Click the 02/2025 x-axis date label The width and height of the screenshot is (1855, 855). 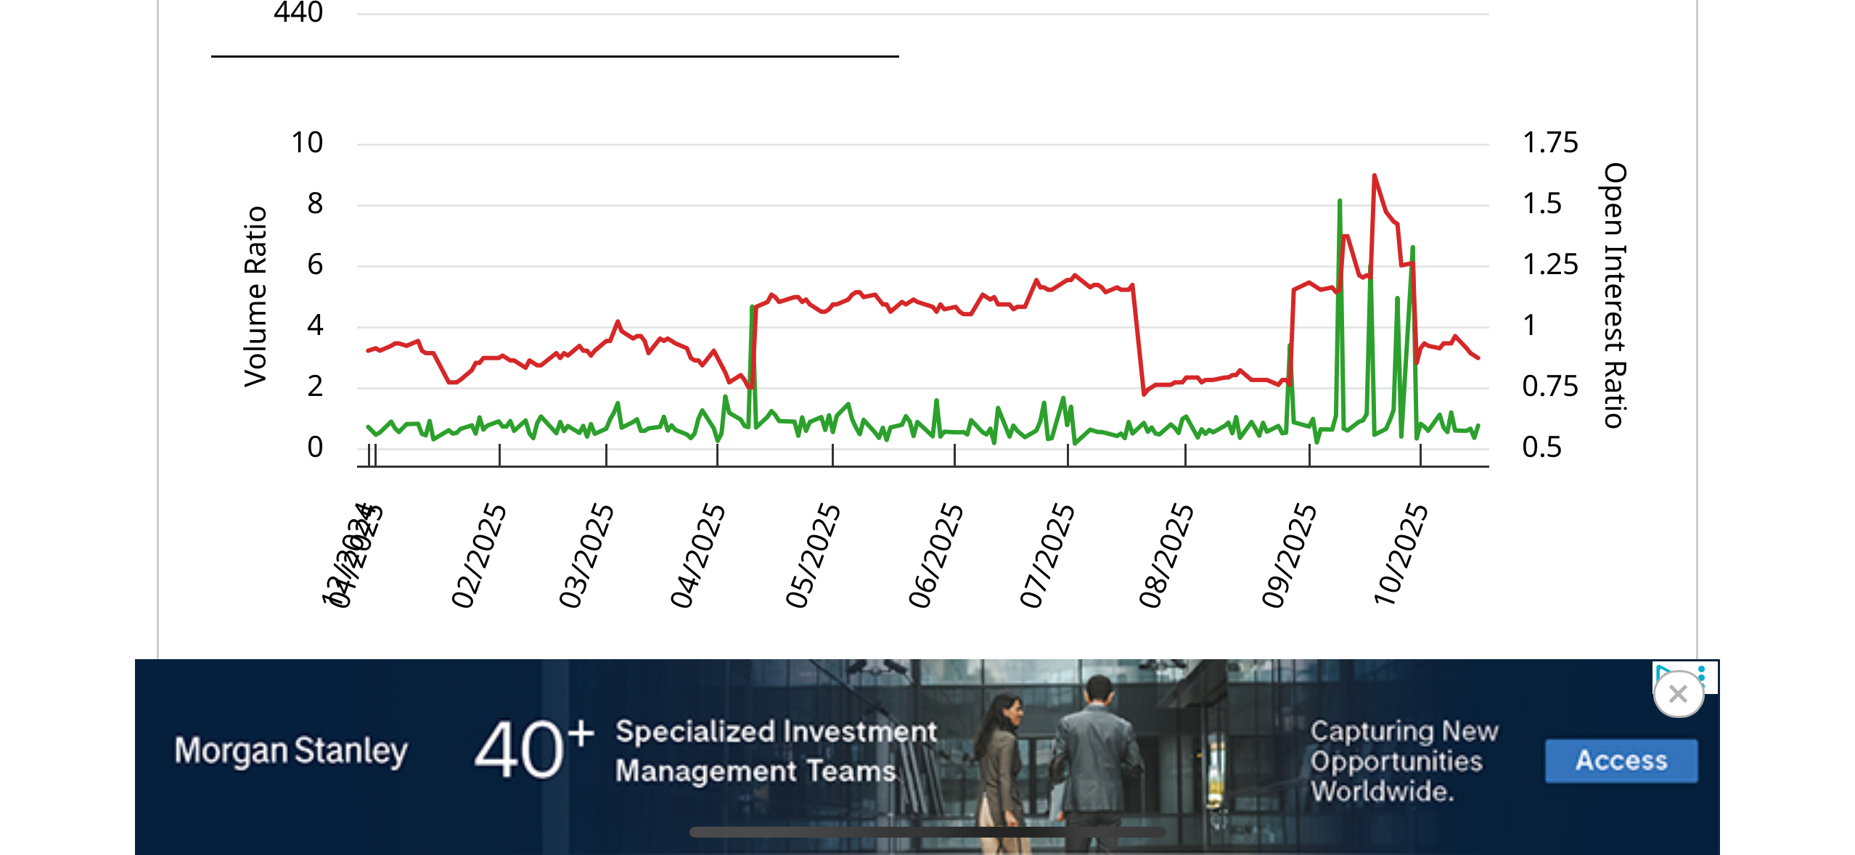pos(478,555)
